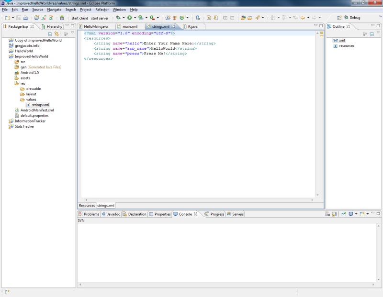Click the Print toolbar icon
This screenshot has width=383, height=297.
25,18
